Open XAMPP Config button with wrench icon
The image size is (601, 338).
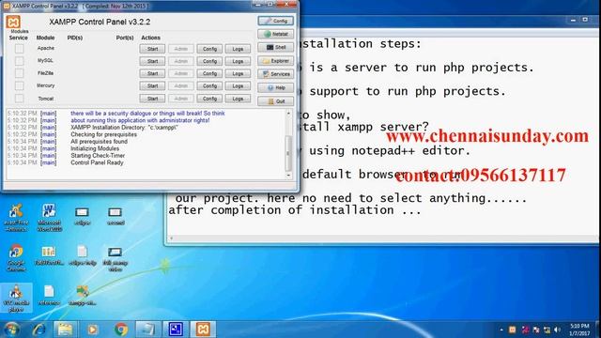(275, 21)
